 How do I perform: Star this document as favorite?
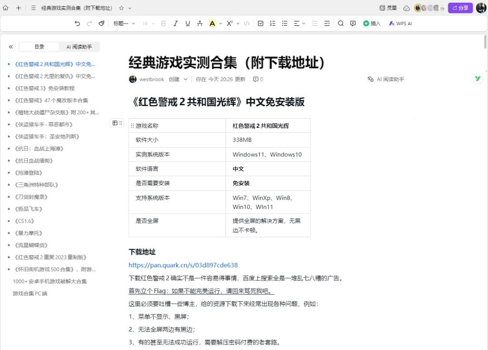(122, 8)
